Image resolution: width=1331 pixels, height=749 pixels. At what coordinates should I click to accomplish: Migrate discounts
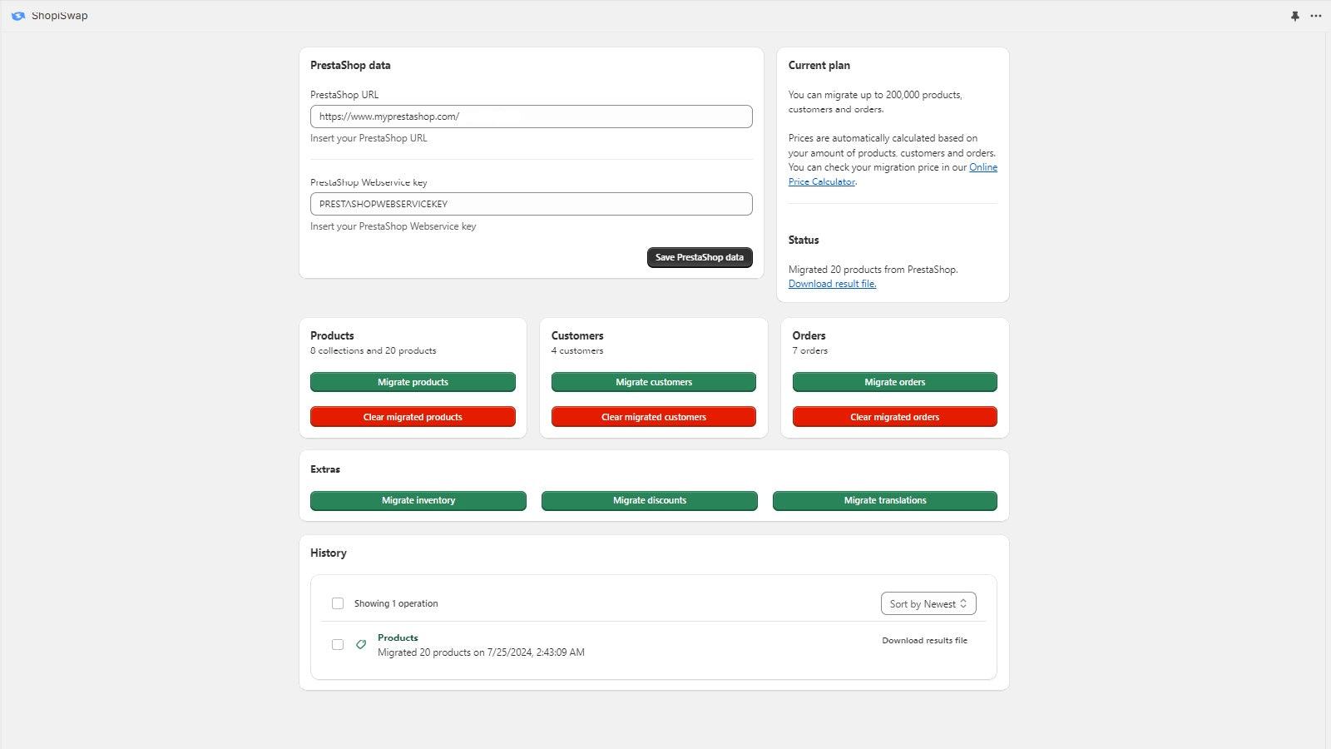tap(650, 500)
